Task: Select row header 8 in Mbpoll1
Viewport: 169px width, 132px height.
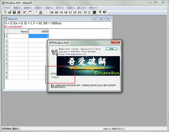Action: (x=6, y=72)
